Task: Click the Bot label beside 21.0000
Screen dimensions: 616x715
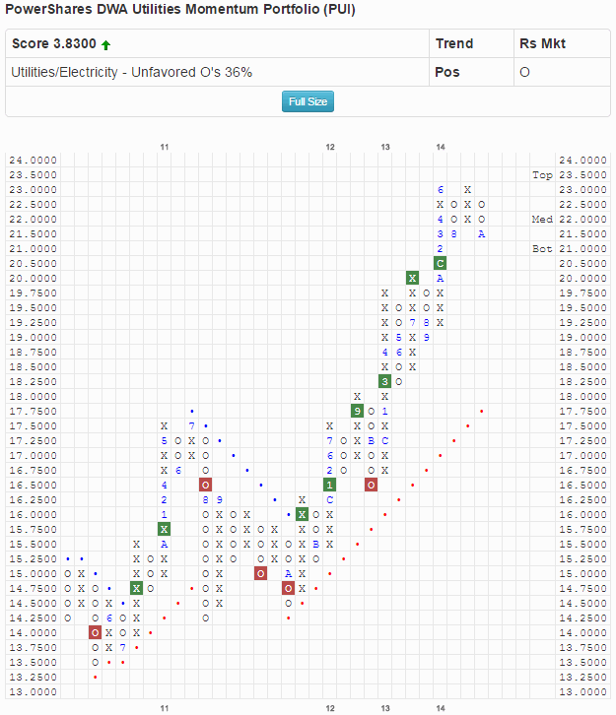Action: [542, 248]
